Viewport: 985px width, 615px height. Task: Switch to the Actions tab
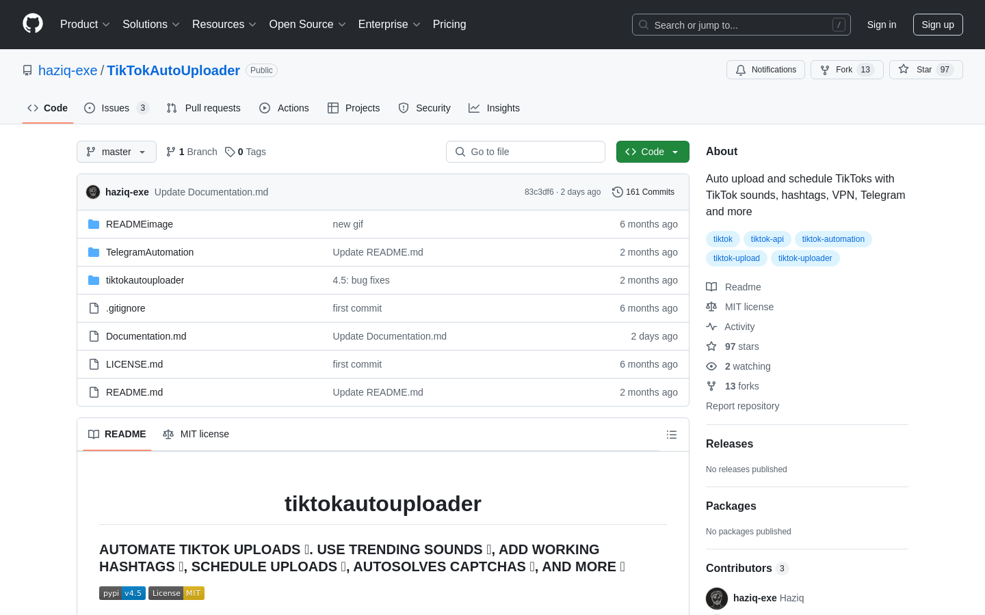point(284,108)
